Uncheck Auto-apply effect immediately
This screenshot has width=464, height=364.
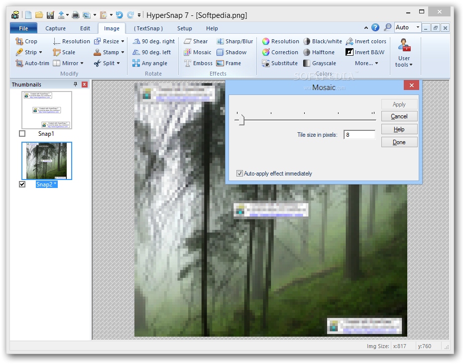239,174
